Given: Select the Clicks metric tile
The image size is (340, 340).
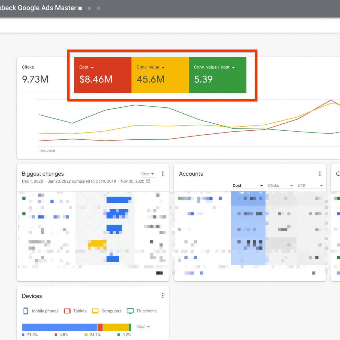Looking at the screenshot, I should [45, 75].
